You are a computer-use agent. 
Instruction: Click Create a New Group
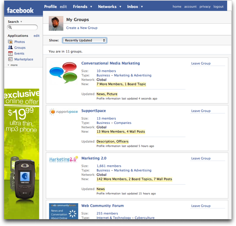point(82,28)
